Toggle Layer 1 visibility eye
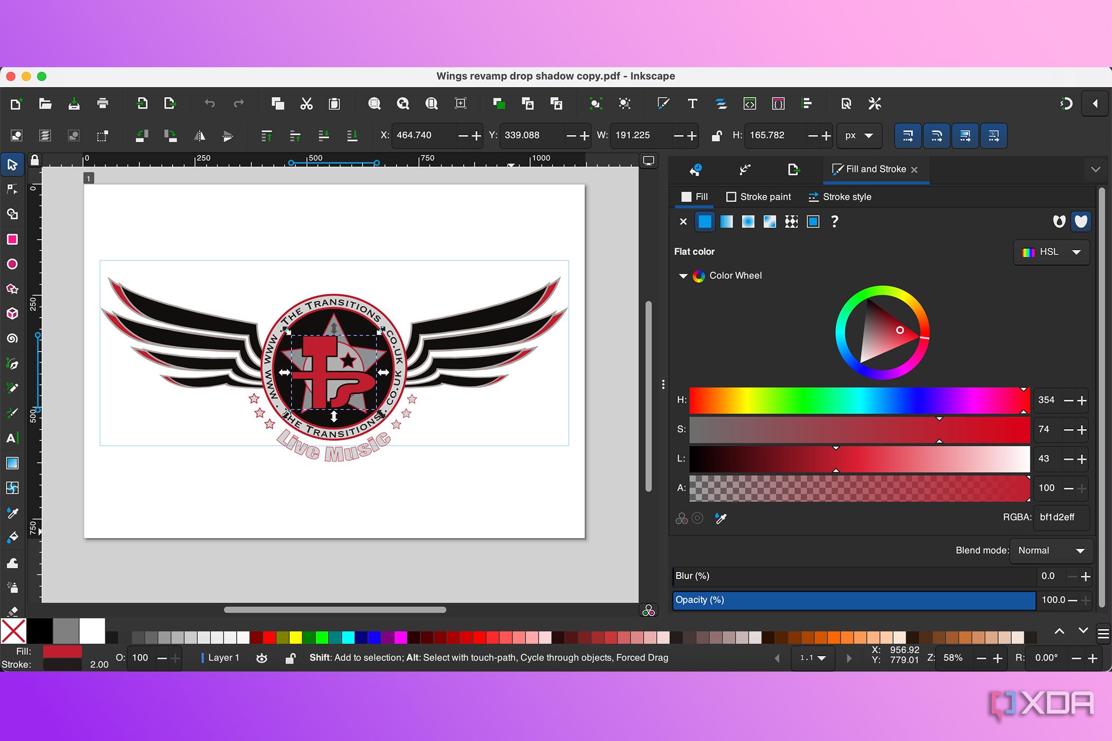 (x=262, y=658)
